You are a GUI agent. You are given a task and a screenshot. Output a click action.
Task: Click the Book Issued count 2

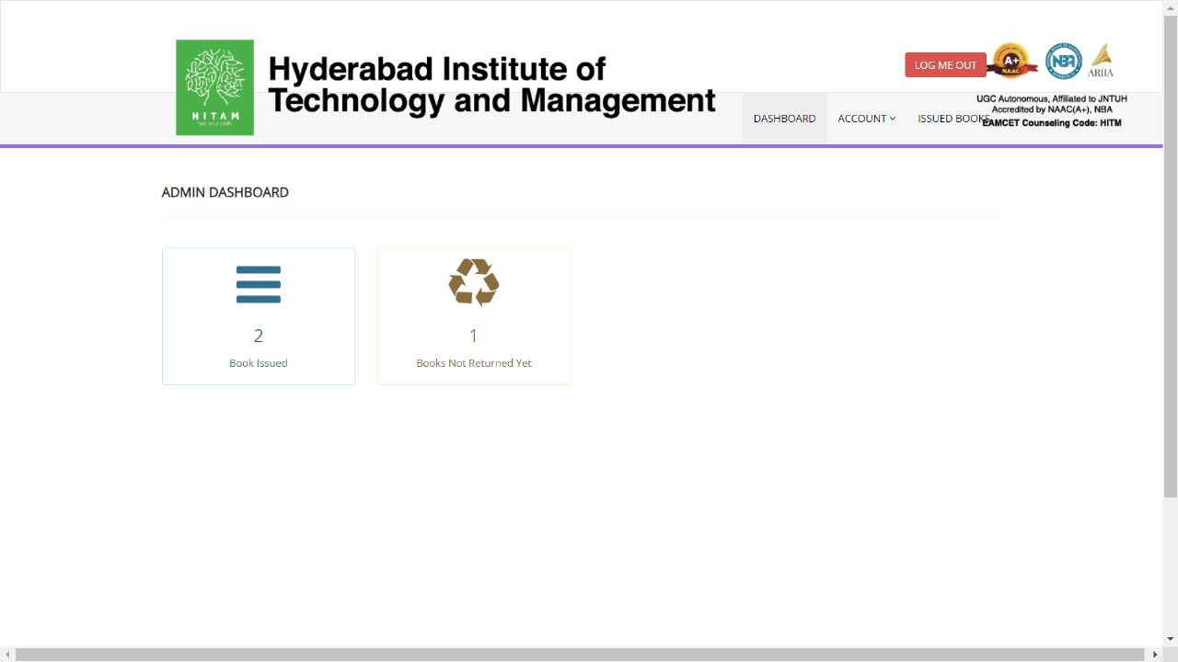(x=259, y=336)
